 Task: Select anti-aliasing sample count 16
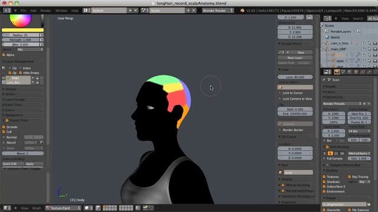point(342,153)
